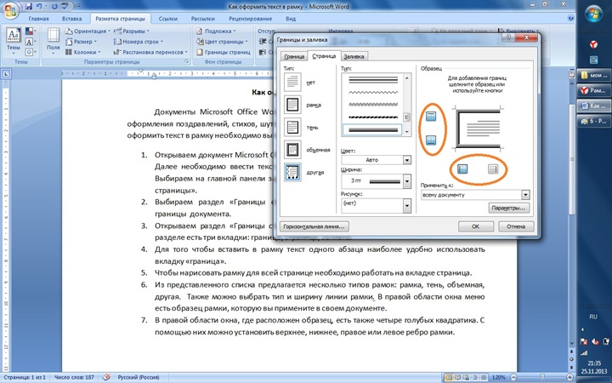Open Разрывы breaks menu
This screenshot has height=383, width=612.
click(x=132, y=31)
